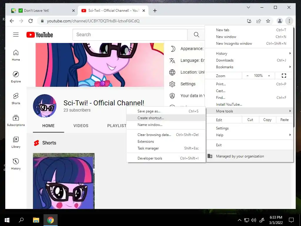Click the fullscreen icon in Zoom row
Viewport: 301px width, 226px height.
click(284, 76)
